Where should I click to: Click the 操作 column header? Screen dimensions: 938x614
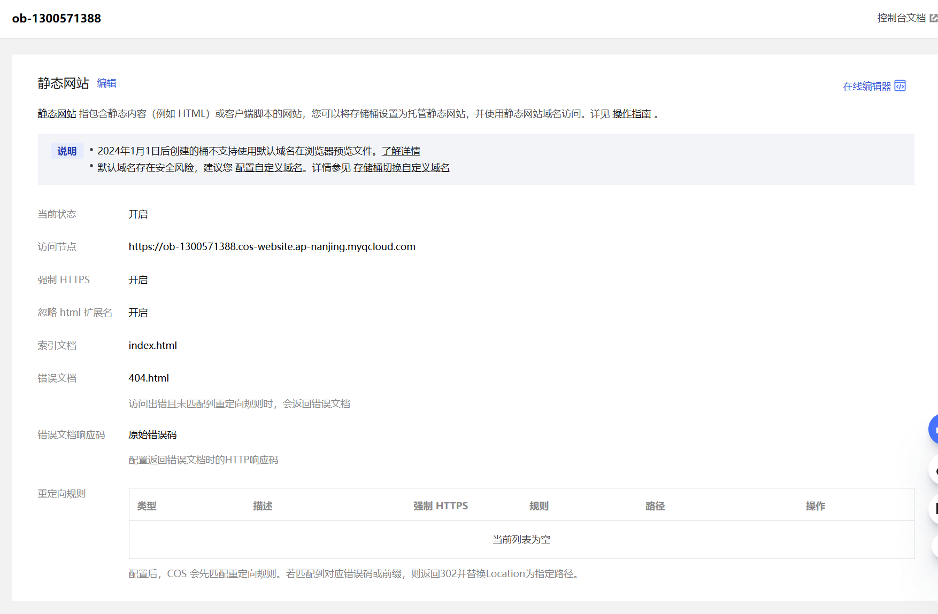click(816, 506)
